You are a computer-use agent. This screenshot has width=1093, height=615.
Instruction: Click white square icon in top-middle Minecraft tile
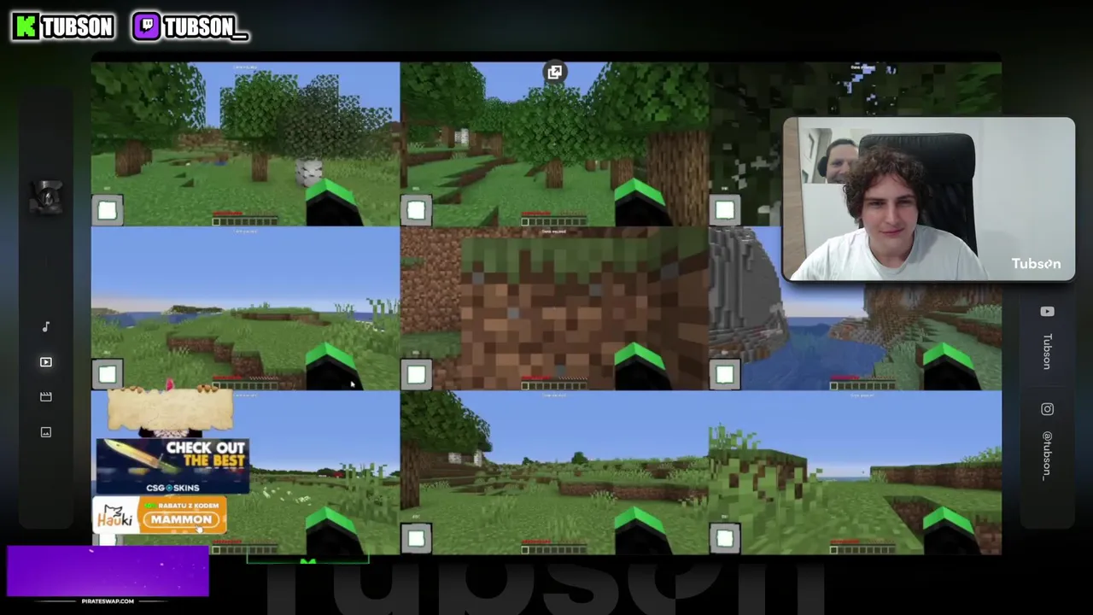416,210
